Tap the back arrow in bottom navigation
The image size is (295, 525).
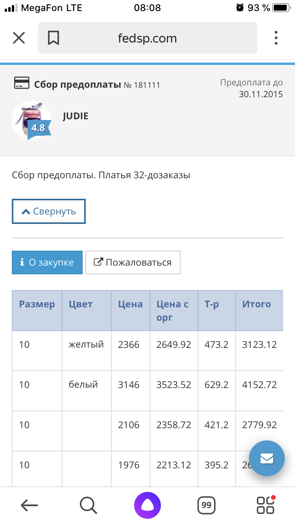pos(29,505)
